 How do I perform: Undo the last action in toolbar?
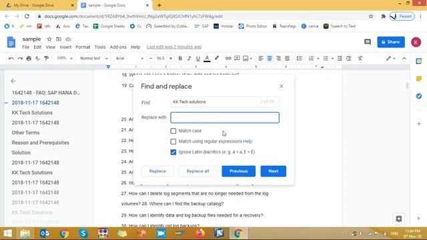11,58
